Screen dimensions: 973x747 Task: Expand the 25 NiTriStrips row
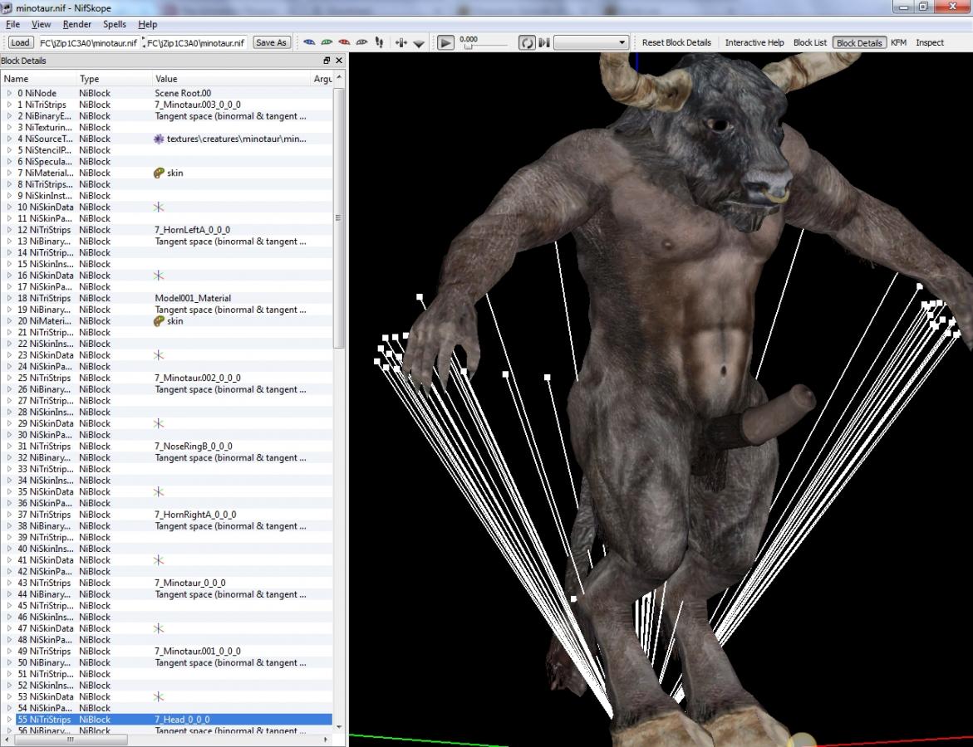click(9, 378)
